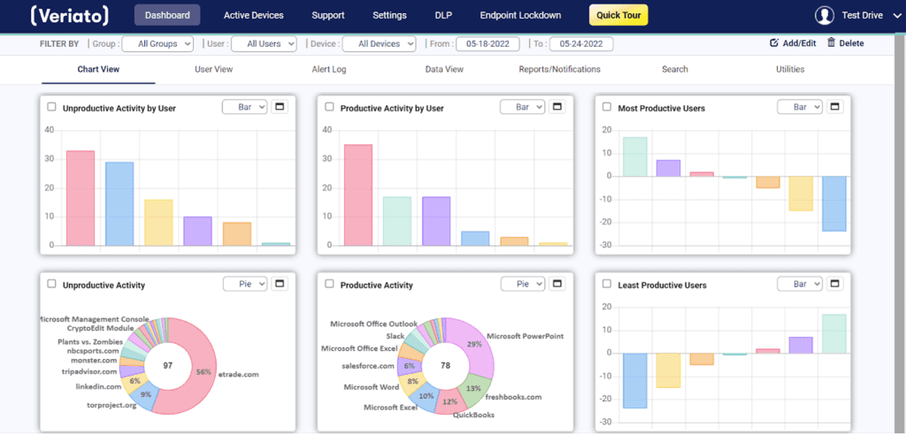906x435 pixels.
Task: Expand the Unproductive Activity pie chart window
Action: pos(279,284)
